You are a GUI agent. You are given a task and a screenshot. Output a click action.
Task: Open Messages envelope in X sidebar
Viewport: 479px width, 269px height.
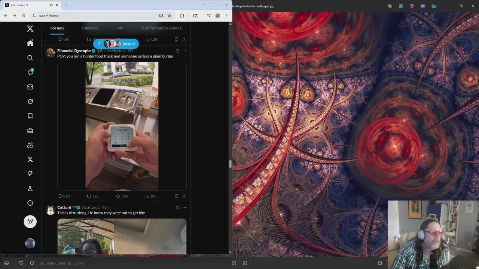click(x=30, y=87)
